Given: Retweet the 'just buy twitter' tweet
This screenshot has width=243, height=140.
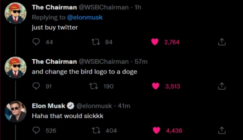Looking at the screenshot, I should (x=96, y=42).
